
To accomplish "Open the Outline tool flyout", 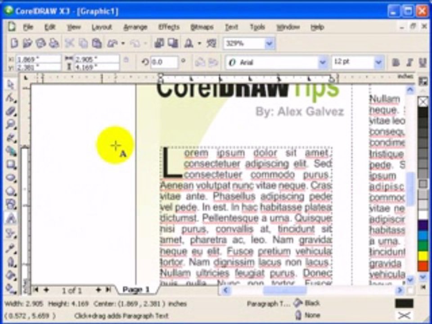I will click(x=10, y=262).
